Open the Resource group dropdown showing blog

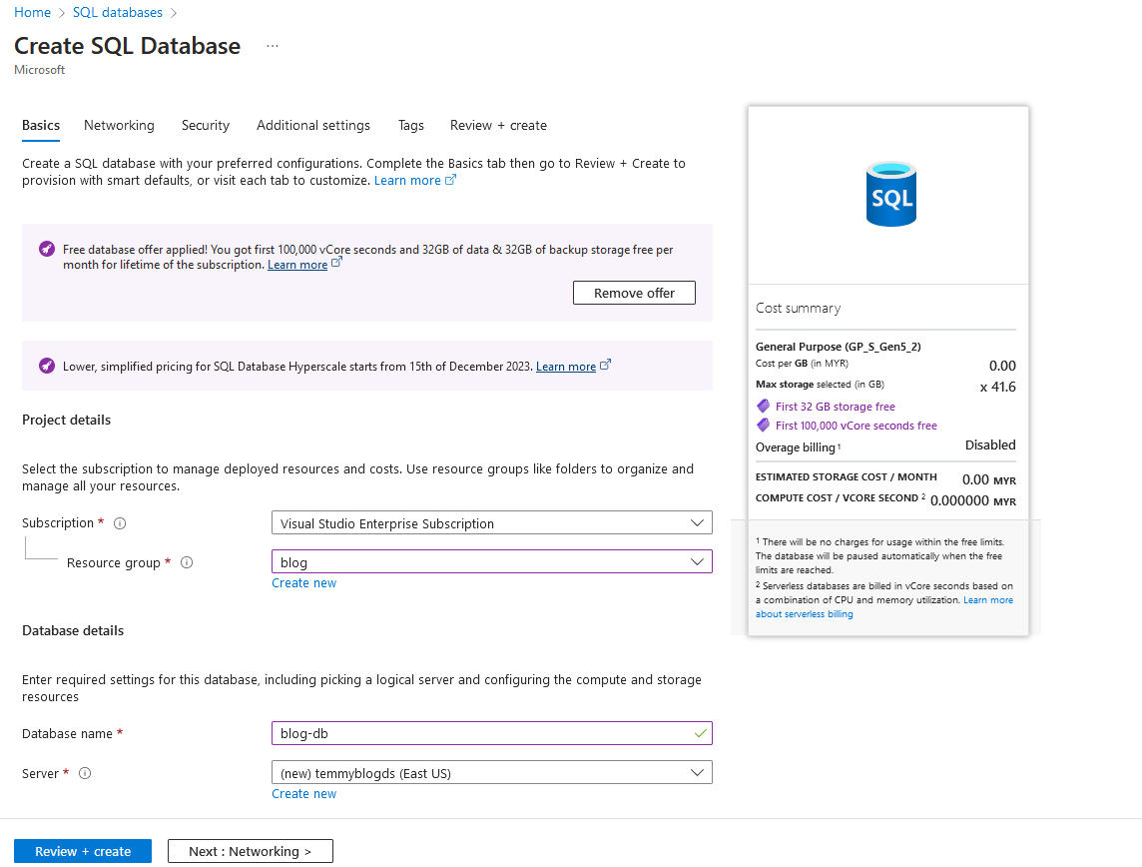click(491, 561)
